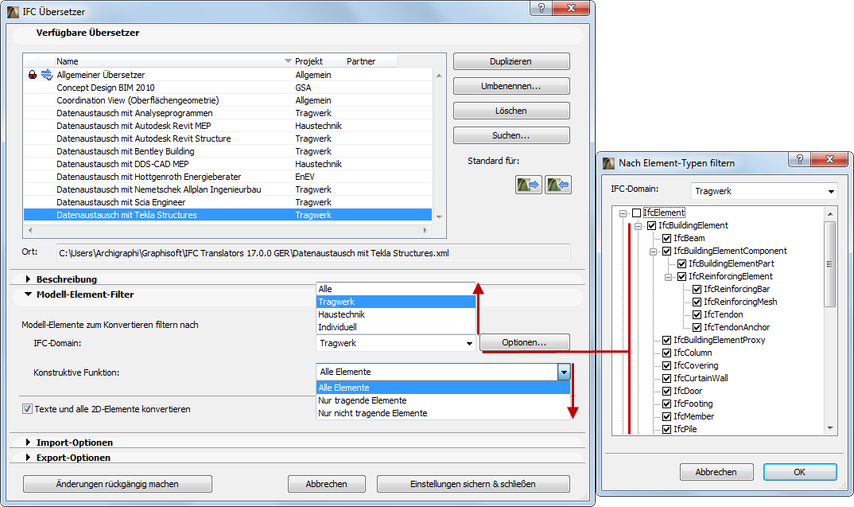This screenshot has width=854, height=507.
Task: Select Coordination View (Oberflächengeometrie) row
Action: (x=227, y=100)
